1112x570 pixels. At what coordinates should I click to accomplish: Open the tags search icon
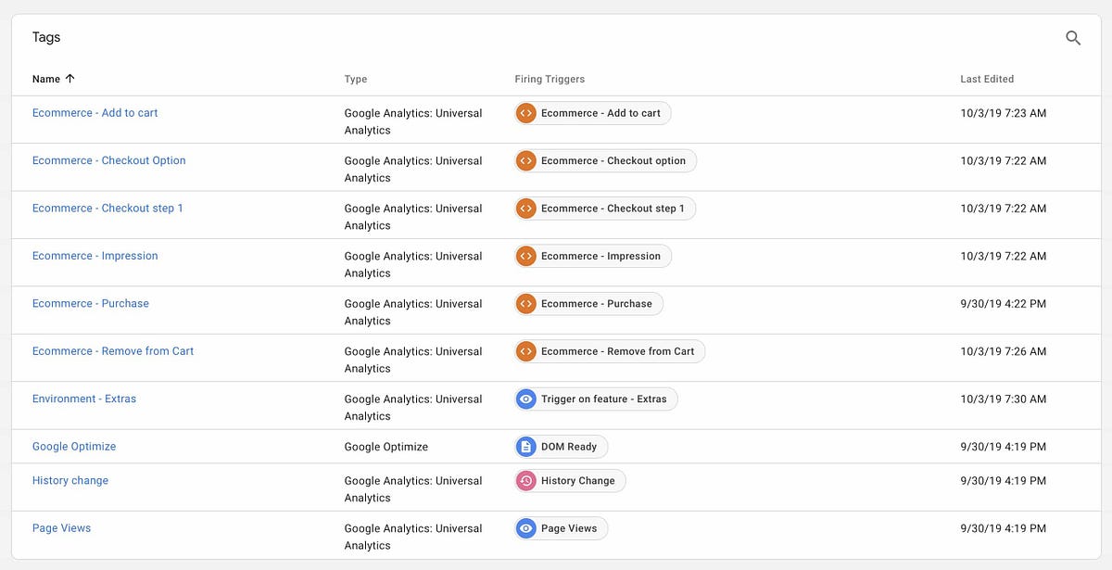click(x=1073, y=38)
